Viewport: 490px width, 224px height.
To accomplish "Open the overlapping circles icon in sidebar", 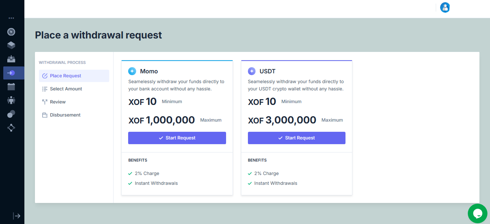I will point(11,114).
